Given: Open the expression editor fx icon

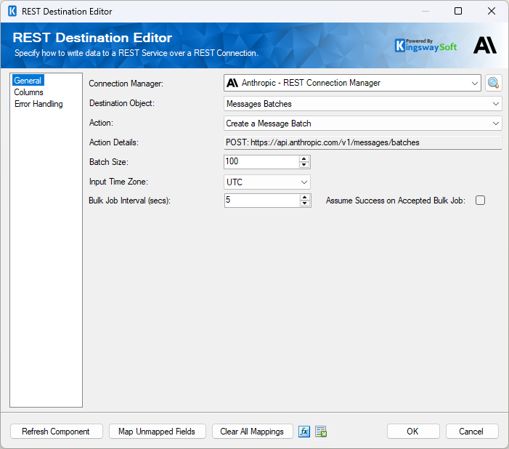Looking at the screenshot, I should click(x=304, y=432).
